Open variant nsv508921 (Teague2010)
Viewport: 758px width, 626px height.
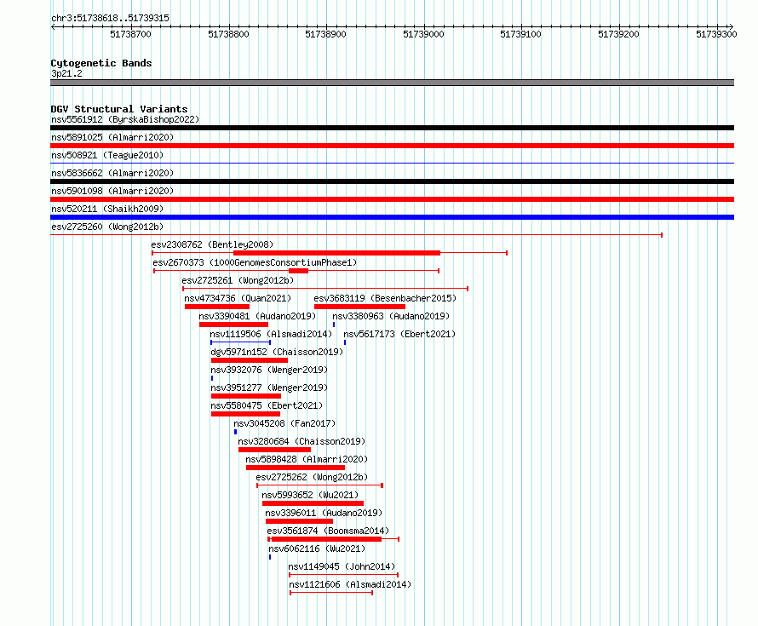pyautogui.click(x=107, y=155)
